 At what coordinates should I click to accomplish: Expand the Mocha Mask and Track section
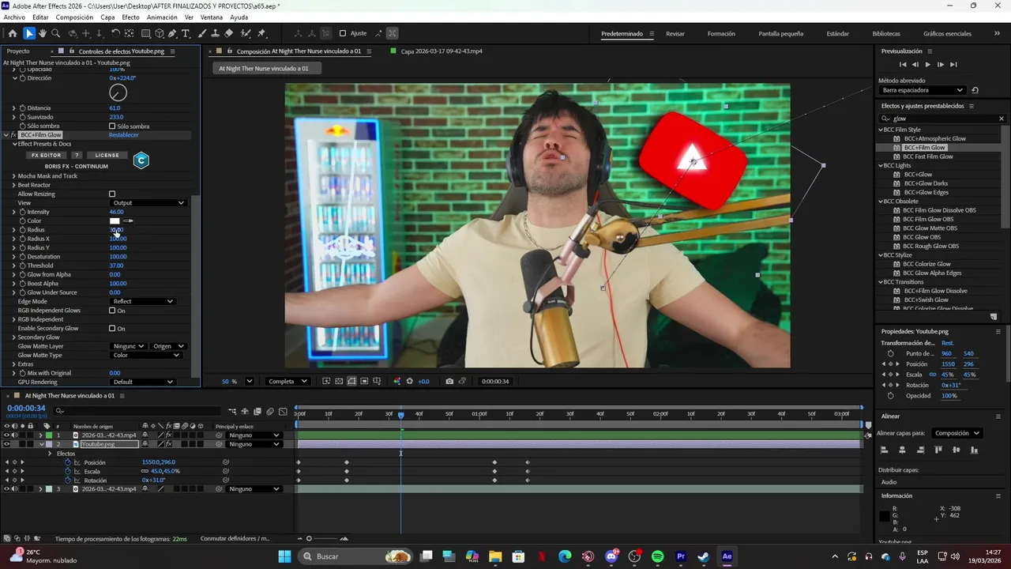click(x=13, y=175)
